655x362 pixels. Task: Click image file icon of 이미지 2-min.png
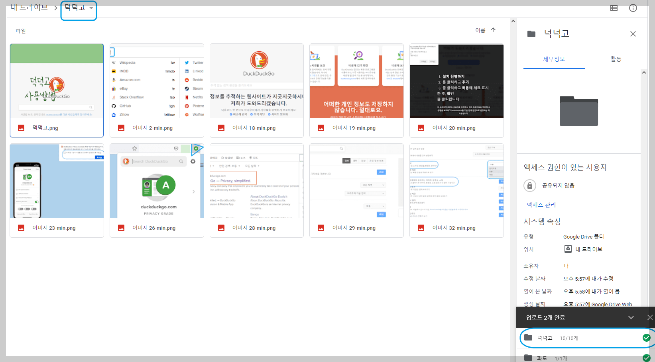[121, 128]
